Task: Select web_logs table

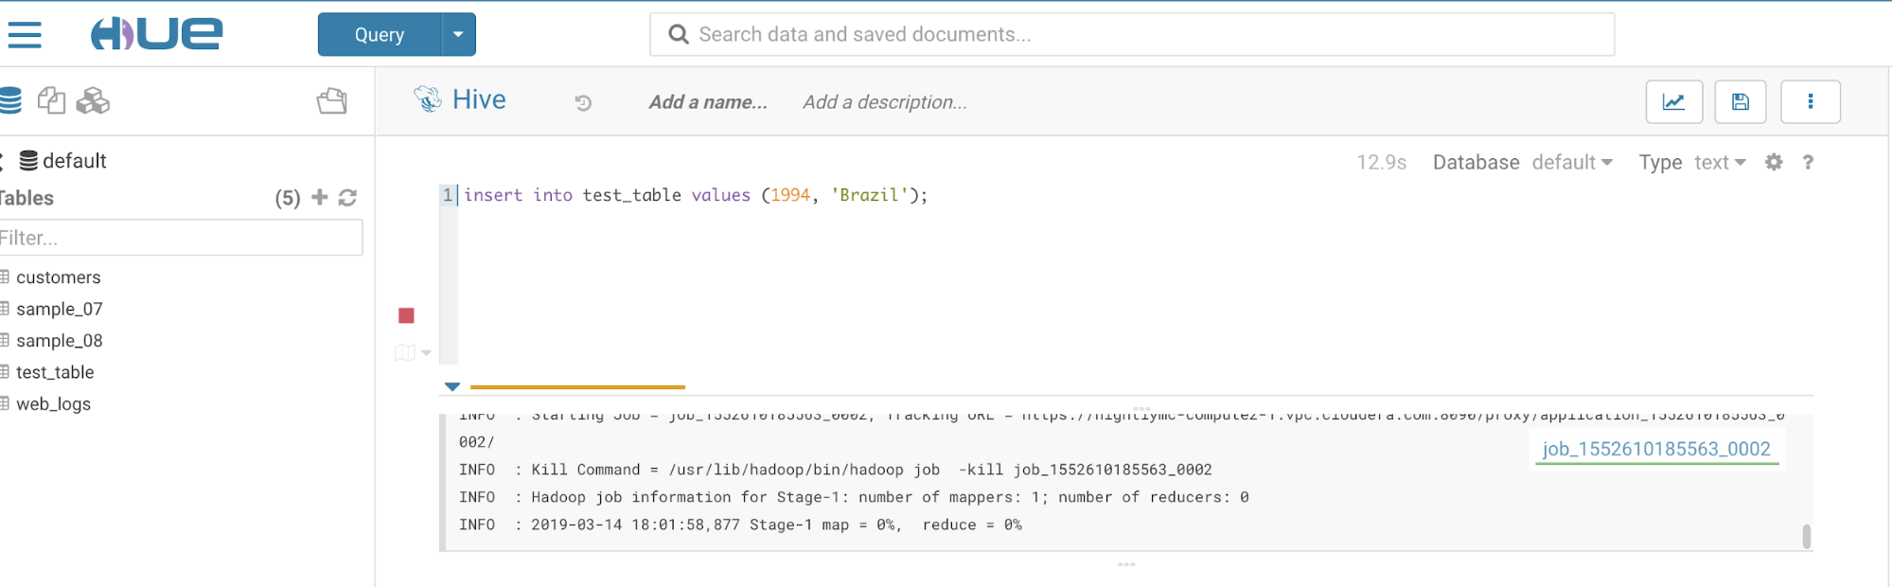Action: tap(53, 404)
